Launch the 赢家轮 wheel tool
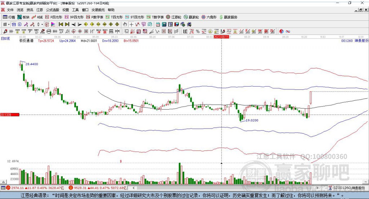This screenshot has width=369, height=199. pos(191,17)
